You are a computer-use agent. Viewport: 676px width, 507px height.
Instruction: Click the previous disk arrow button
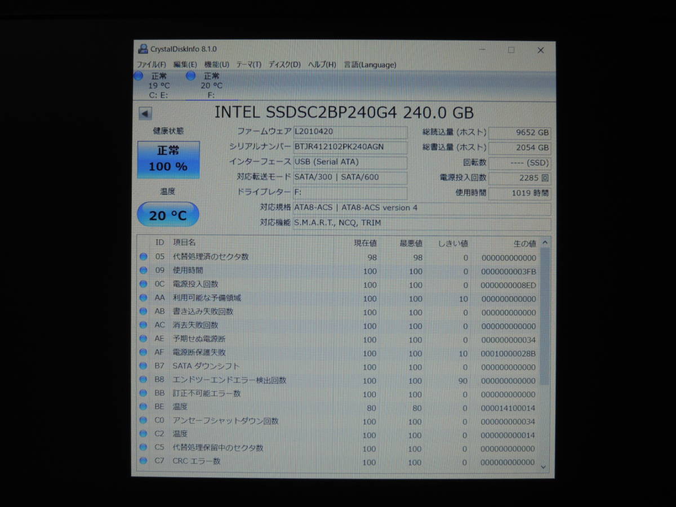coord(145,114)
